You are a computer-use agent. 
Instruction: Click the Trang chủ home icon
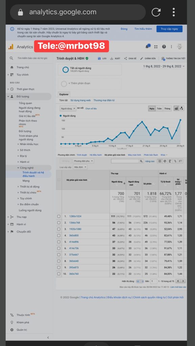pyautogui.click(x=12, y=67)
